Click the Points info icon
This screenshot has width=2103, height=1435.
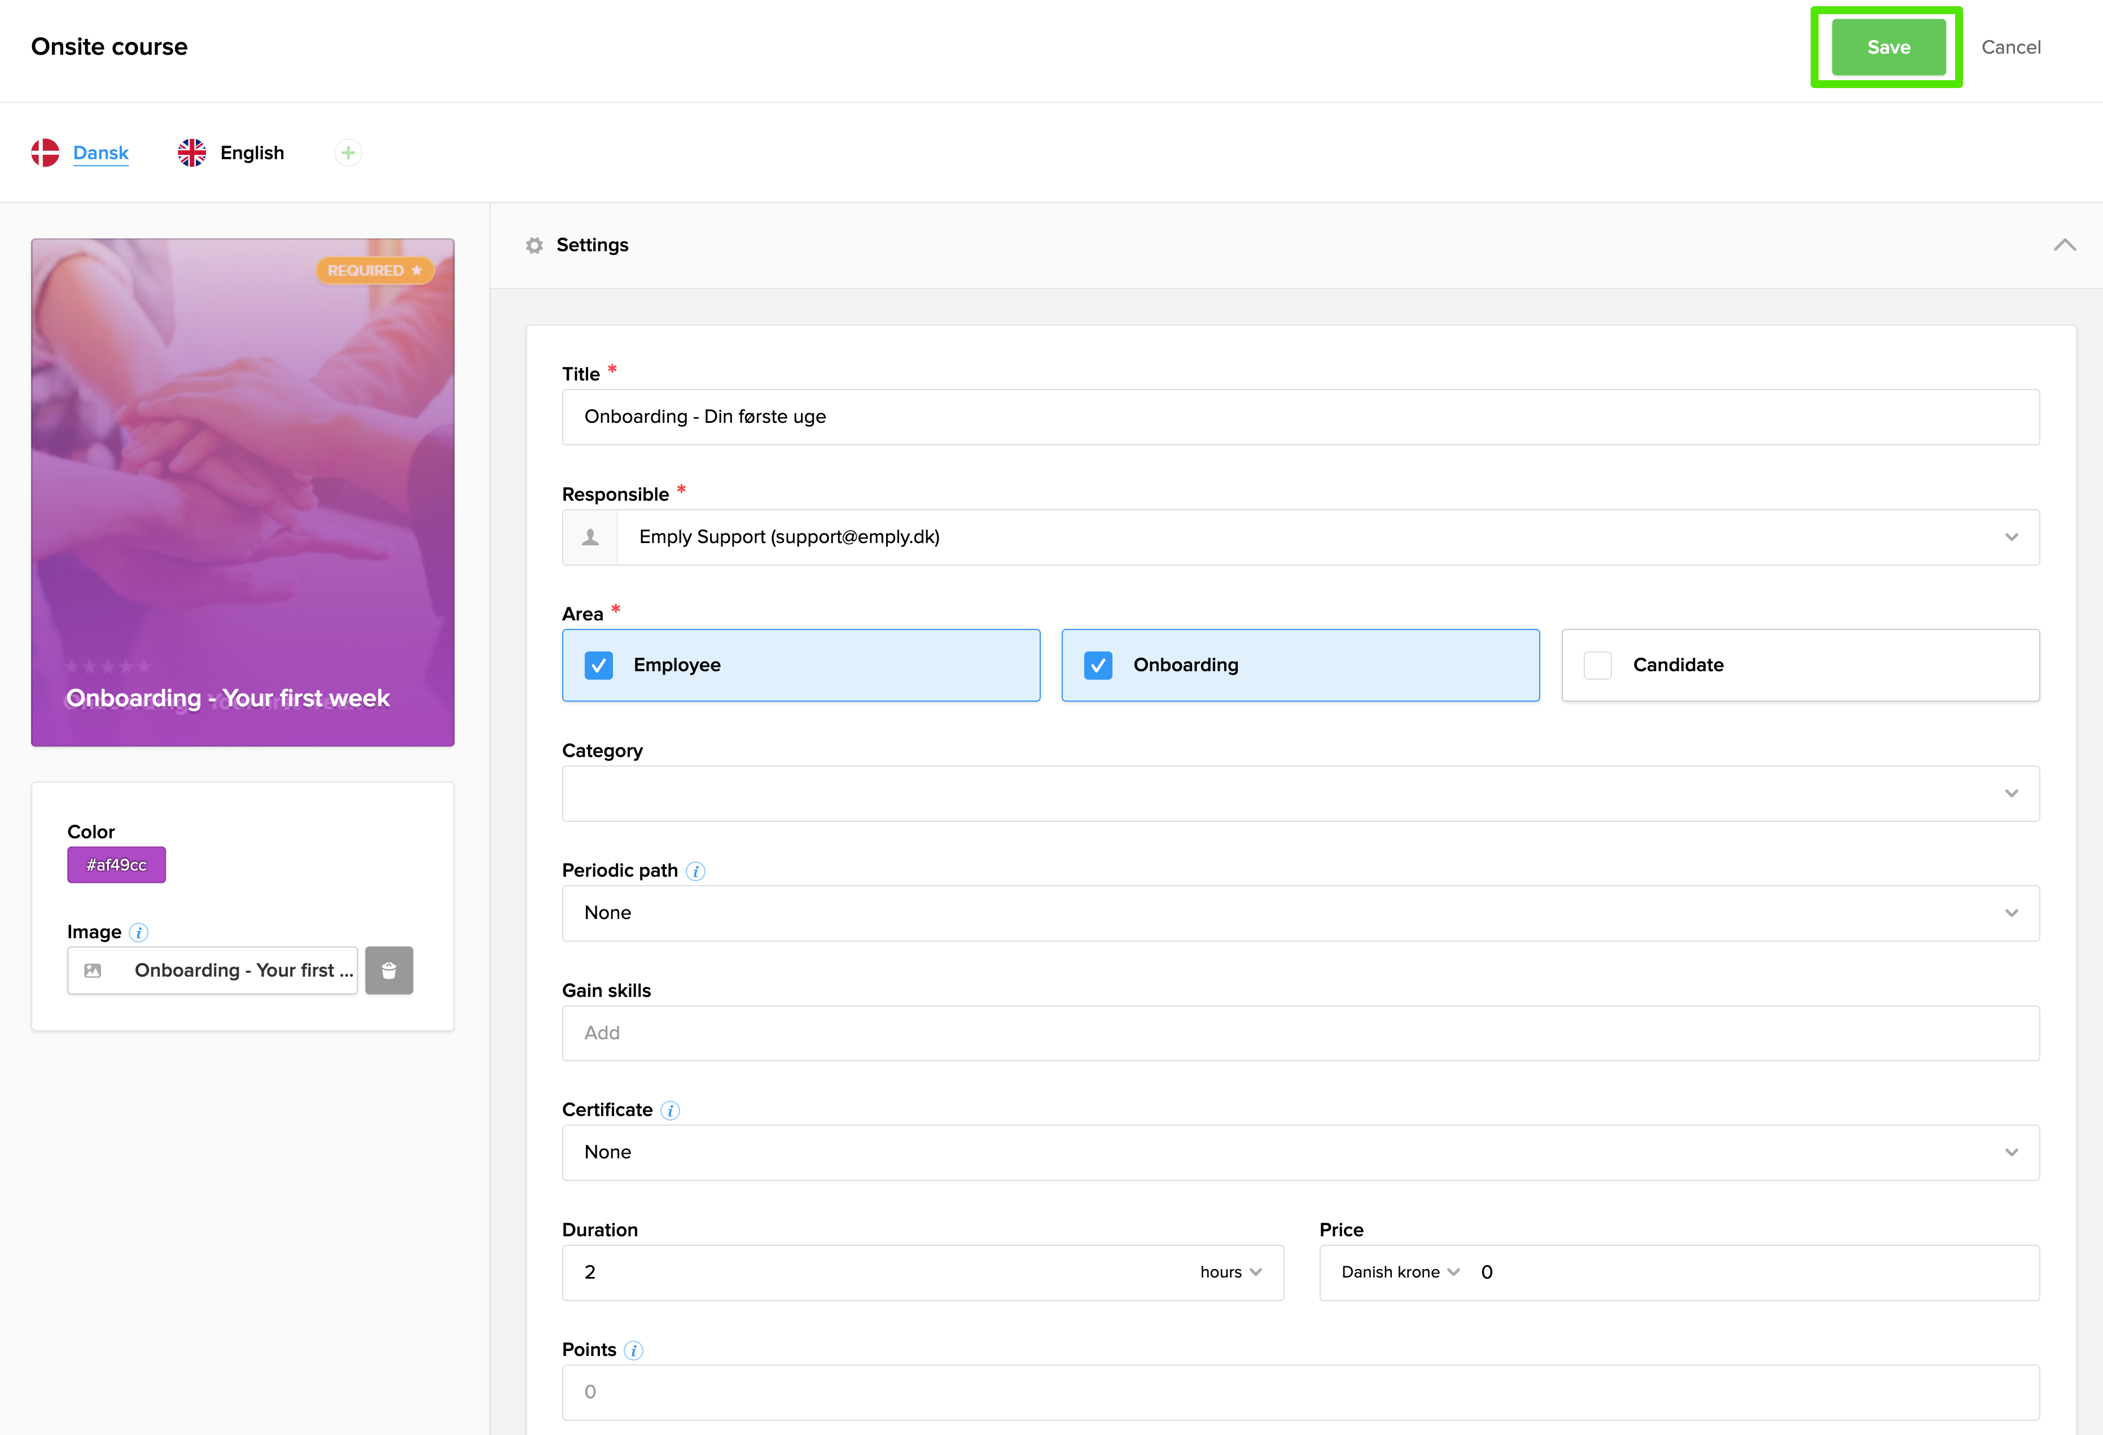coord(633,1350)
